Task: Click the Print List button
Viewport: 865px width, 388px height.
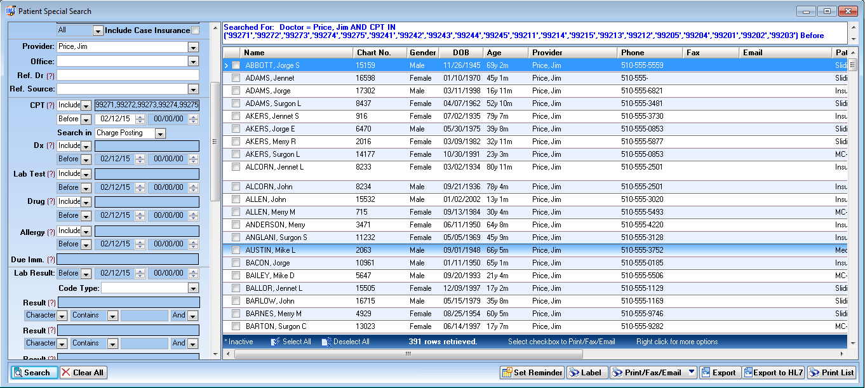Action: click(x=831, y=373)
